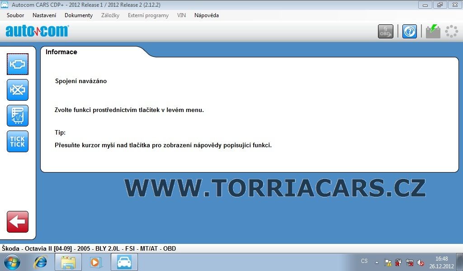Open the Soubor menu
Viewport: 463px width, 271px height.
[x=15, y=15]
